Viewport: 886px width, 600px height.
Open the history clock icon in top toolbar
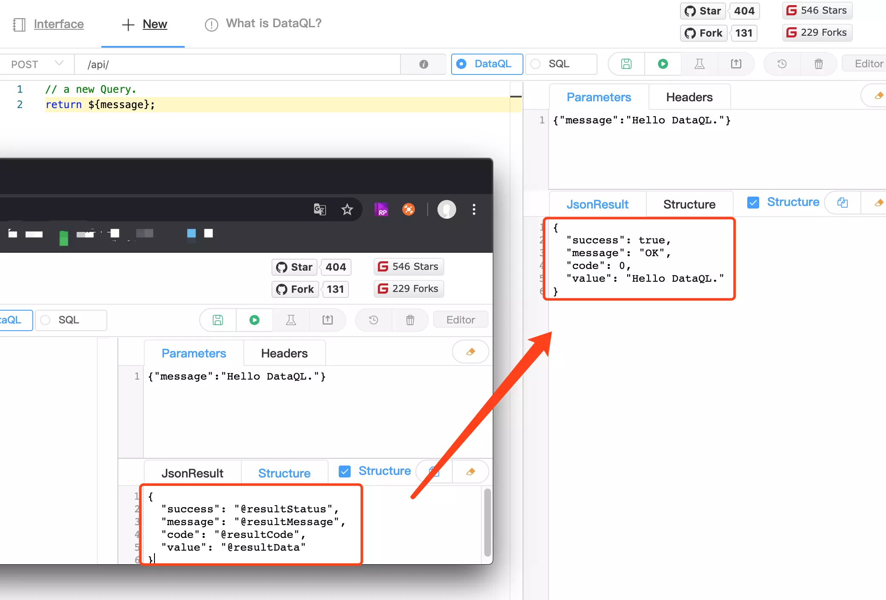[782, 64]
